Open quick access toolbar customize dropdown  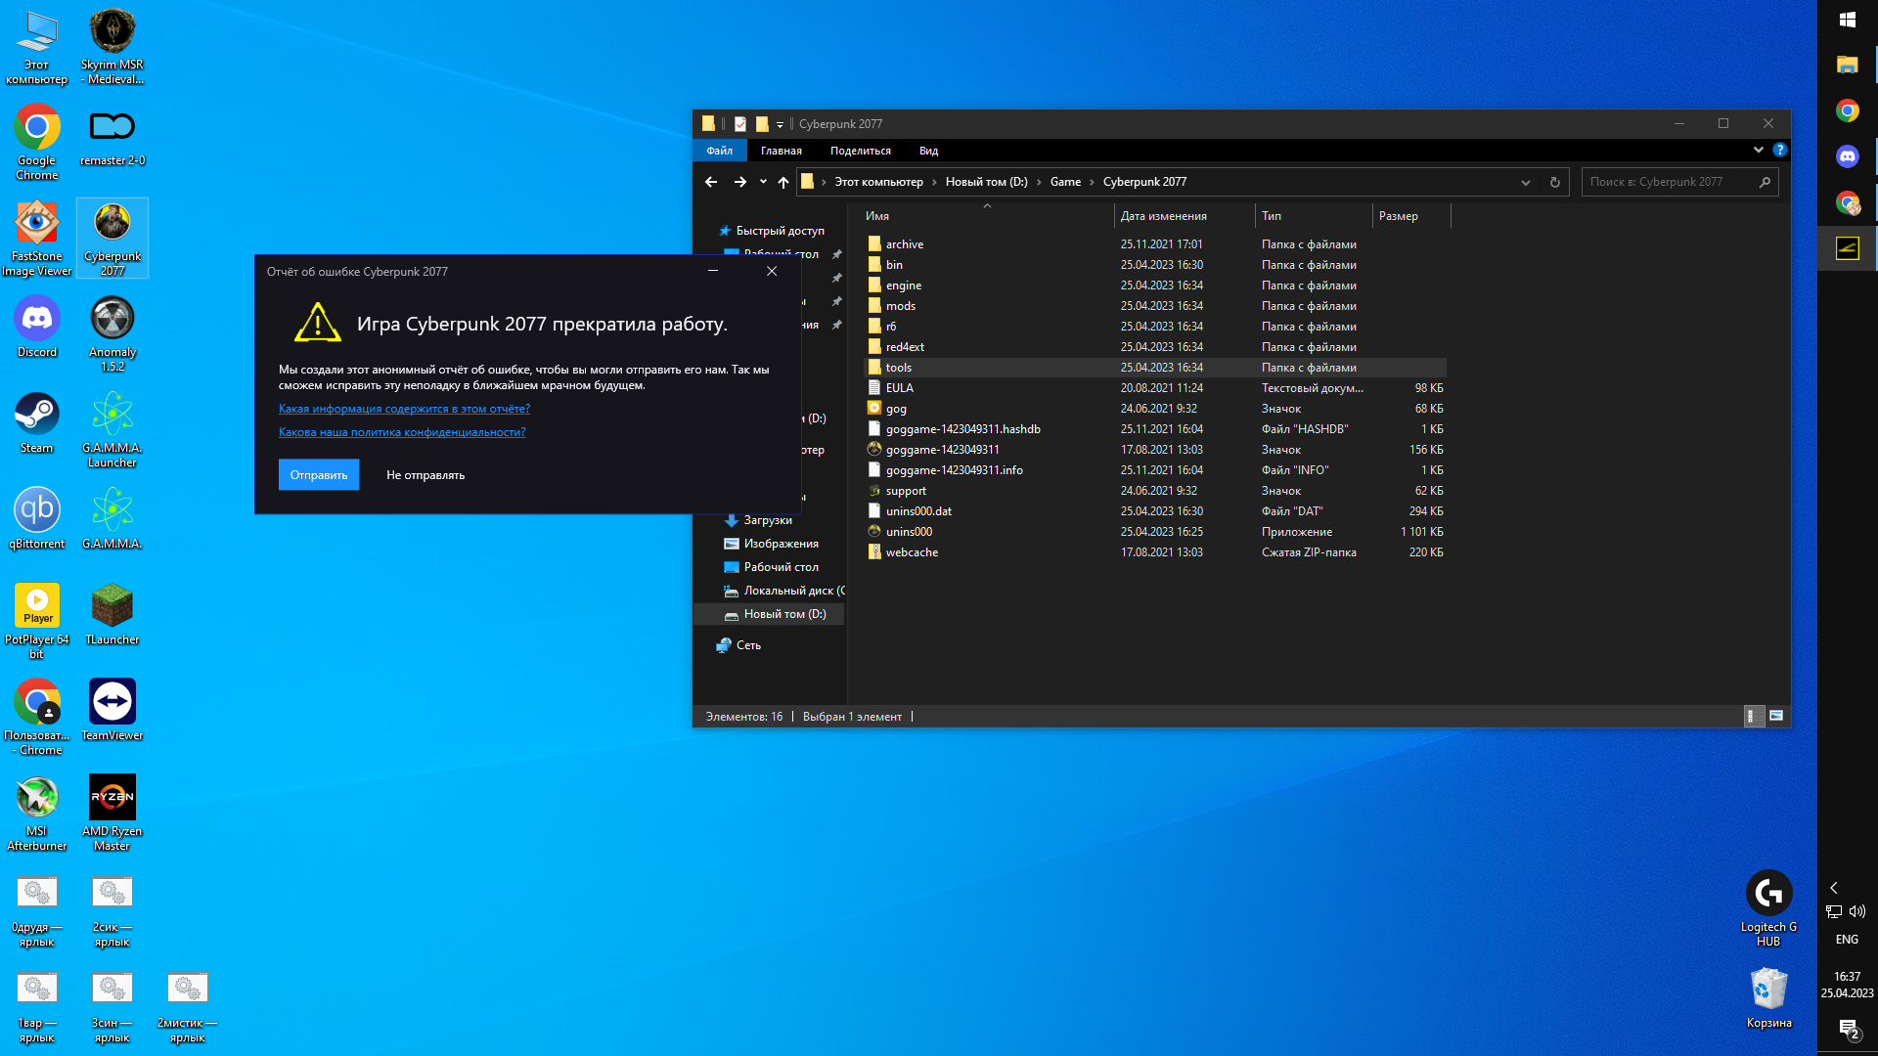[780, 124]
